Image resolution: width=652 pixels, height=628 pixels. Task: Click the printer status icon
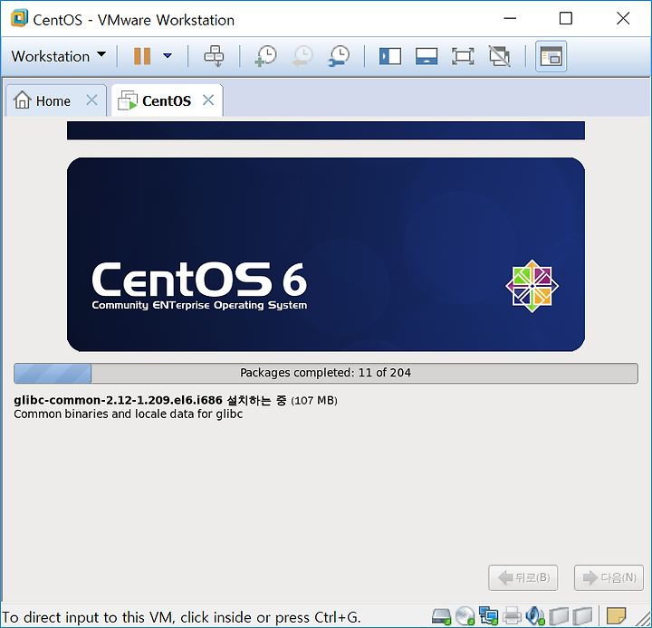click(x=512, y=616)
